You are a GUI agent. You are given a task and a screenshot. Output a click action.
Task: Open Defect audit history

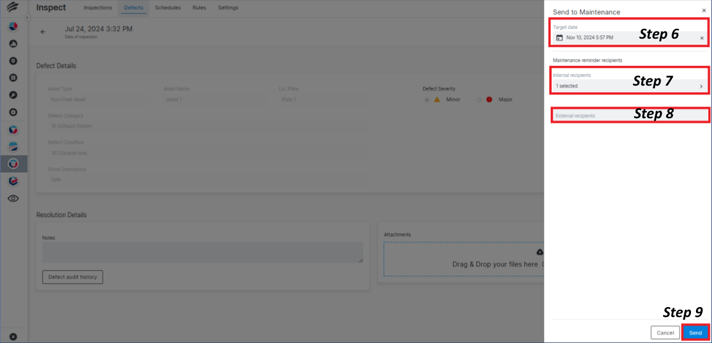[x=72, y=277]
